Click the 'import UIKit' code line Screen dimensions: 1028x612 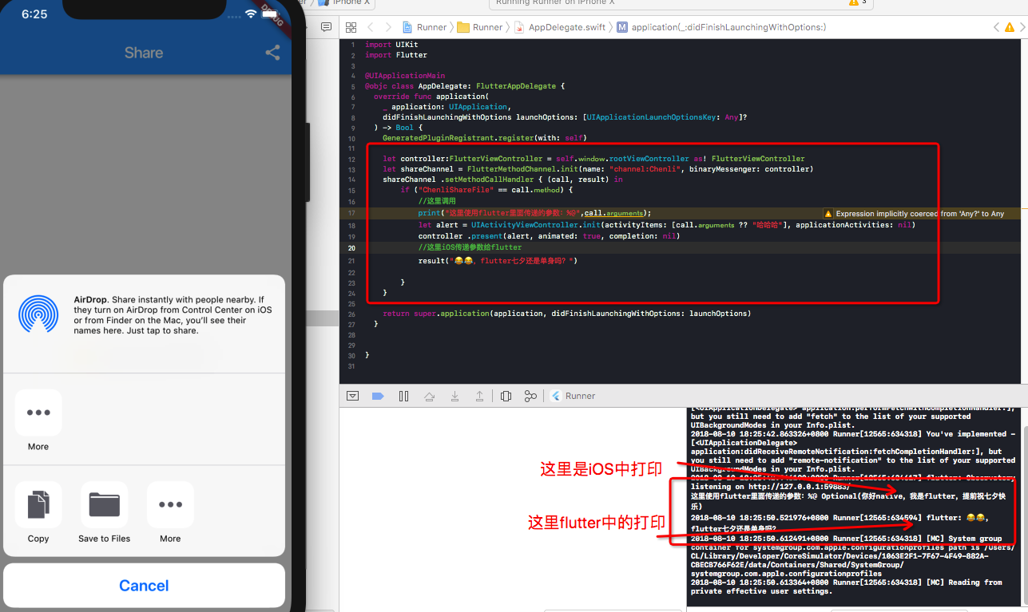pyautogui.click(x=391, y=45)
